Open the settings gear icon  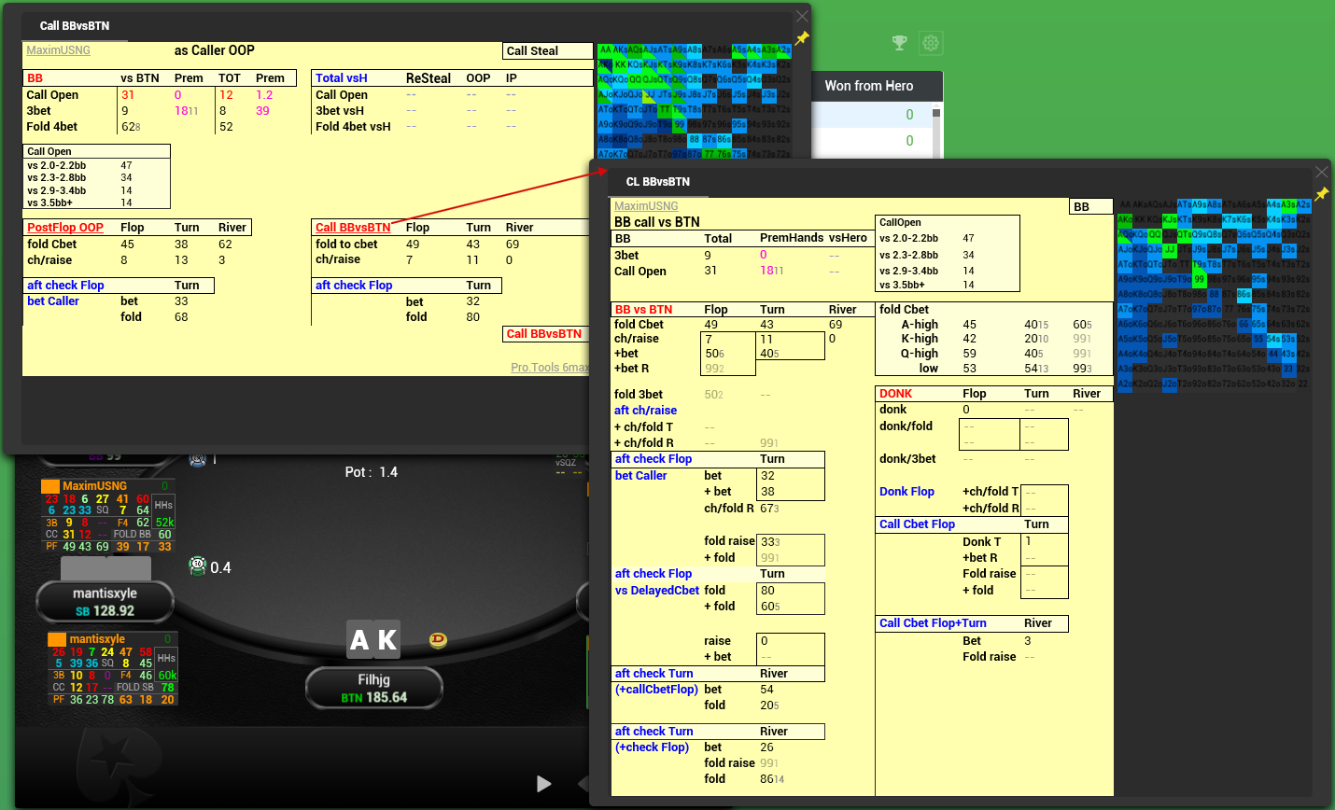click(x=931, y=43)
